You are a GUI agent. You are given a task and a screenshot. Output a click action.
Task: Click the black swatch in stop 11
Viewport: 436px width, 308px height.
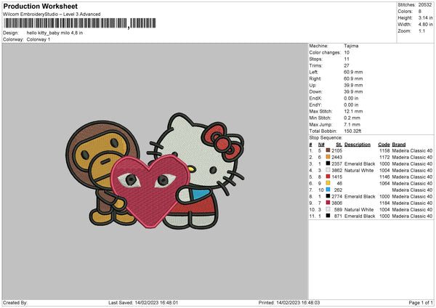[328, 216]
